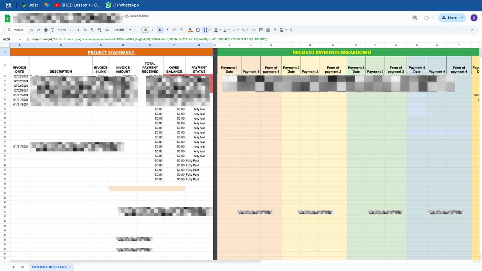Screen dimensions: 482x271
Task: Activate the paint format tool
Action: tap(52, 30)
